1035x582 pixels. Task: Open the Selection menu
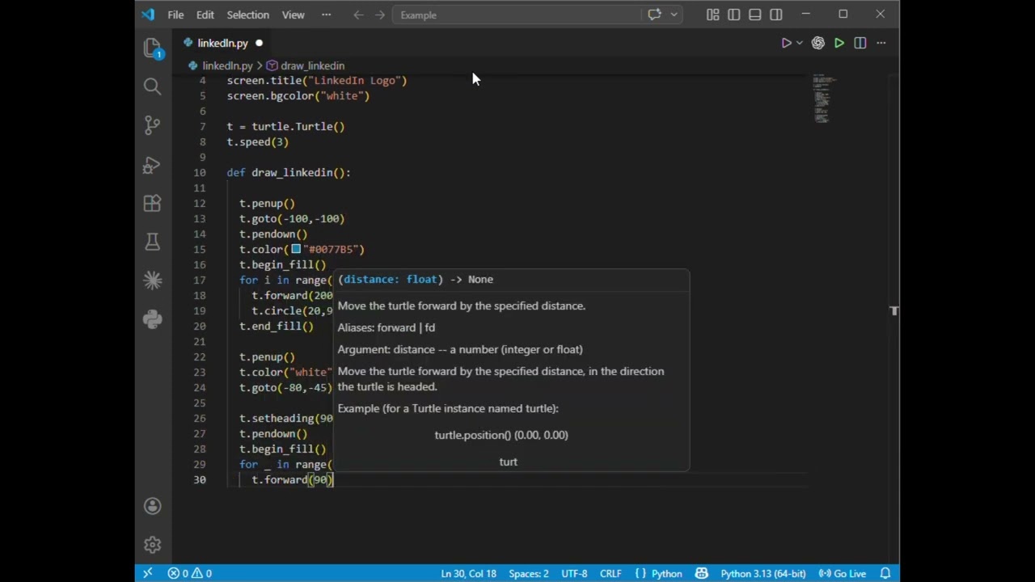(247, 15)
